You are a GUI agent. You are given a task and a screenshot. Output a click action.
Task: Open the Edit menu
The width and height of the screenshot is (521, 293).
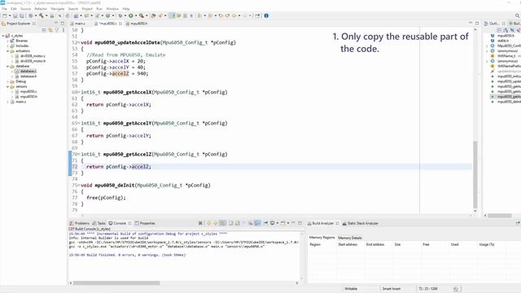(14, 9)
